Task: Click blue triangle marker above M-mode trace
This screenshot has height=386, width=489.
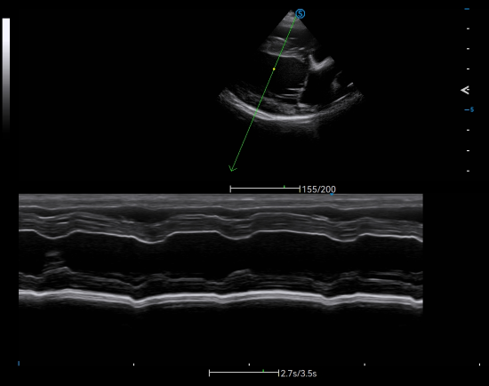Action: (332, 194)
